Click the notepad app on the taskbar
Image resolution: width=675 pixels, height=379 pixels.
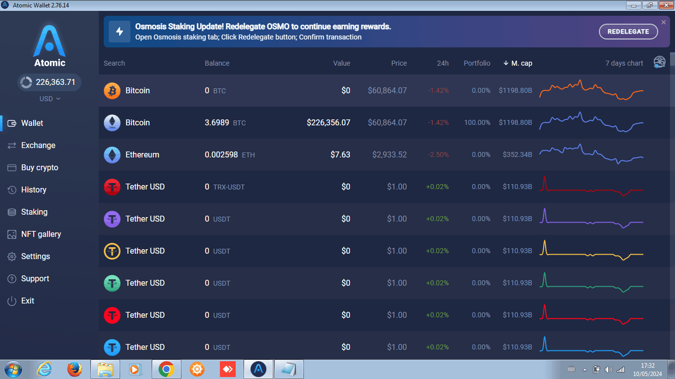(289, 369)
